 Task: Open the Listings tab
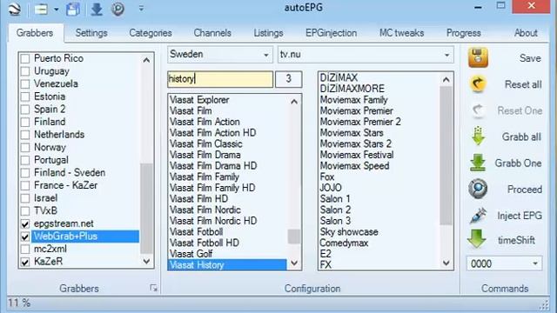[x=268, y=33]
